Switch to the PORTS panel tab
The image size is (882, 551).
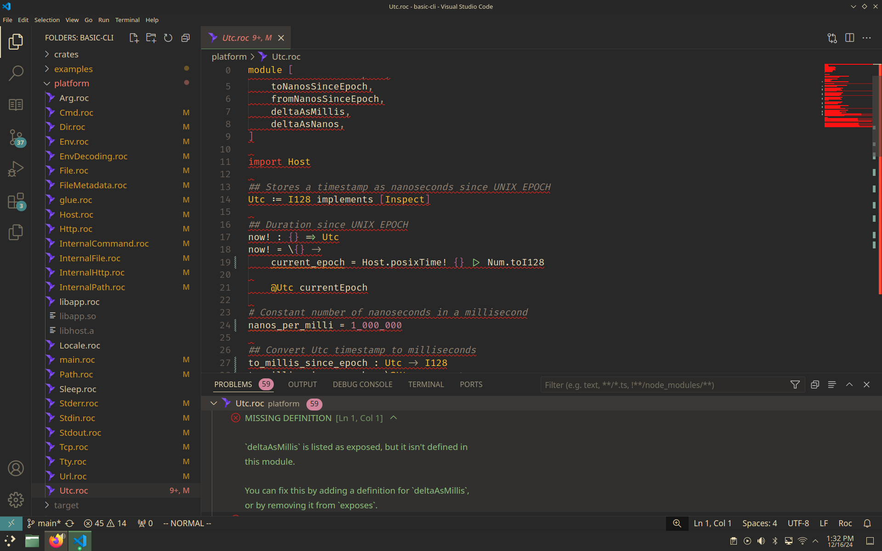(471, 384)
